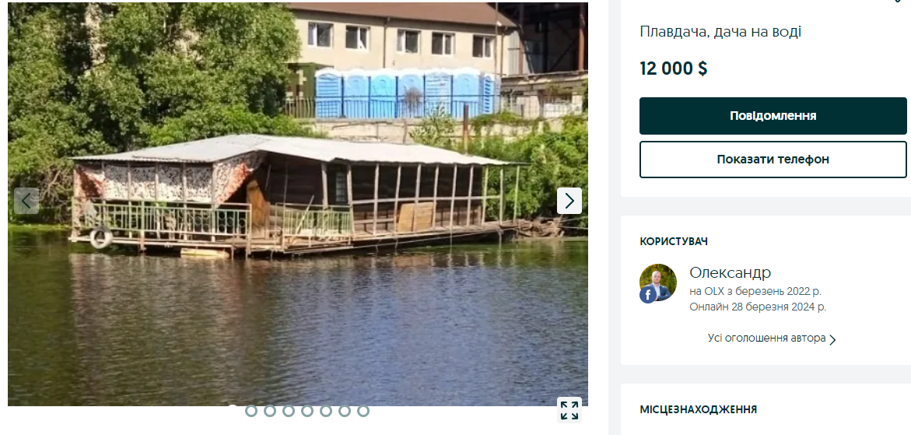Click the chevron beside Усі оголошення автора
Viewport: 911px width, 435px height.
pos(832,340)
